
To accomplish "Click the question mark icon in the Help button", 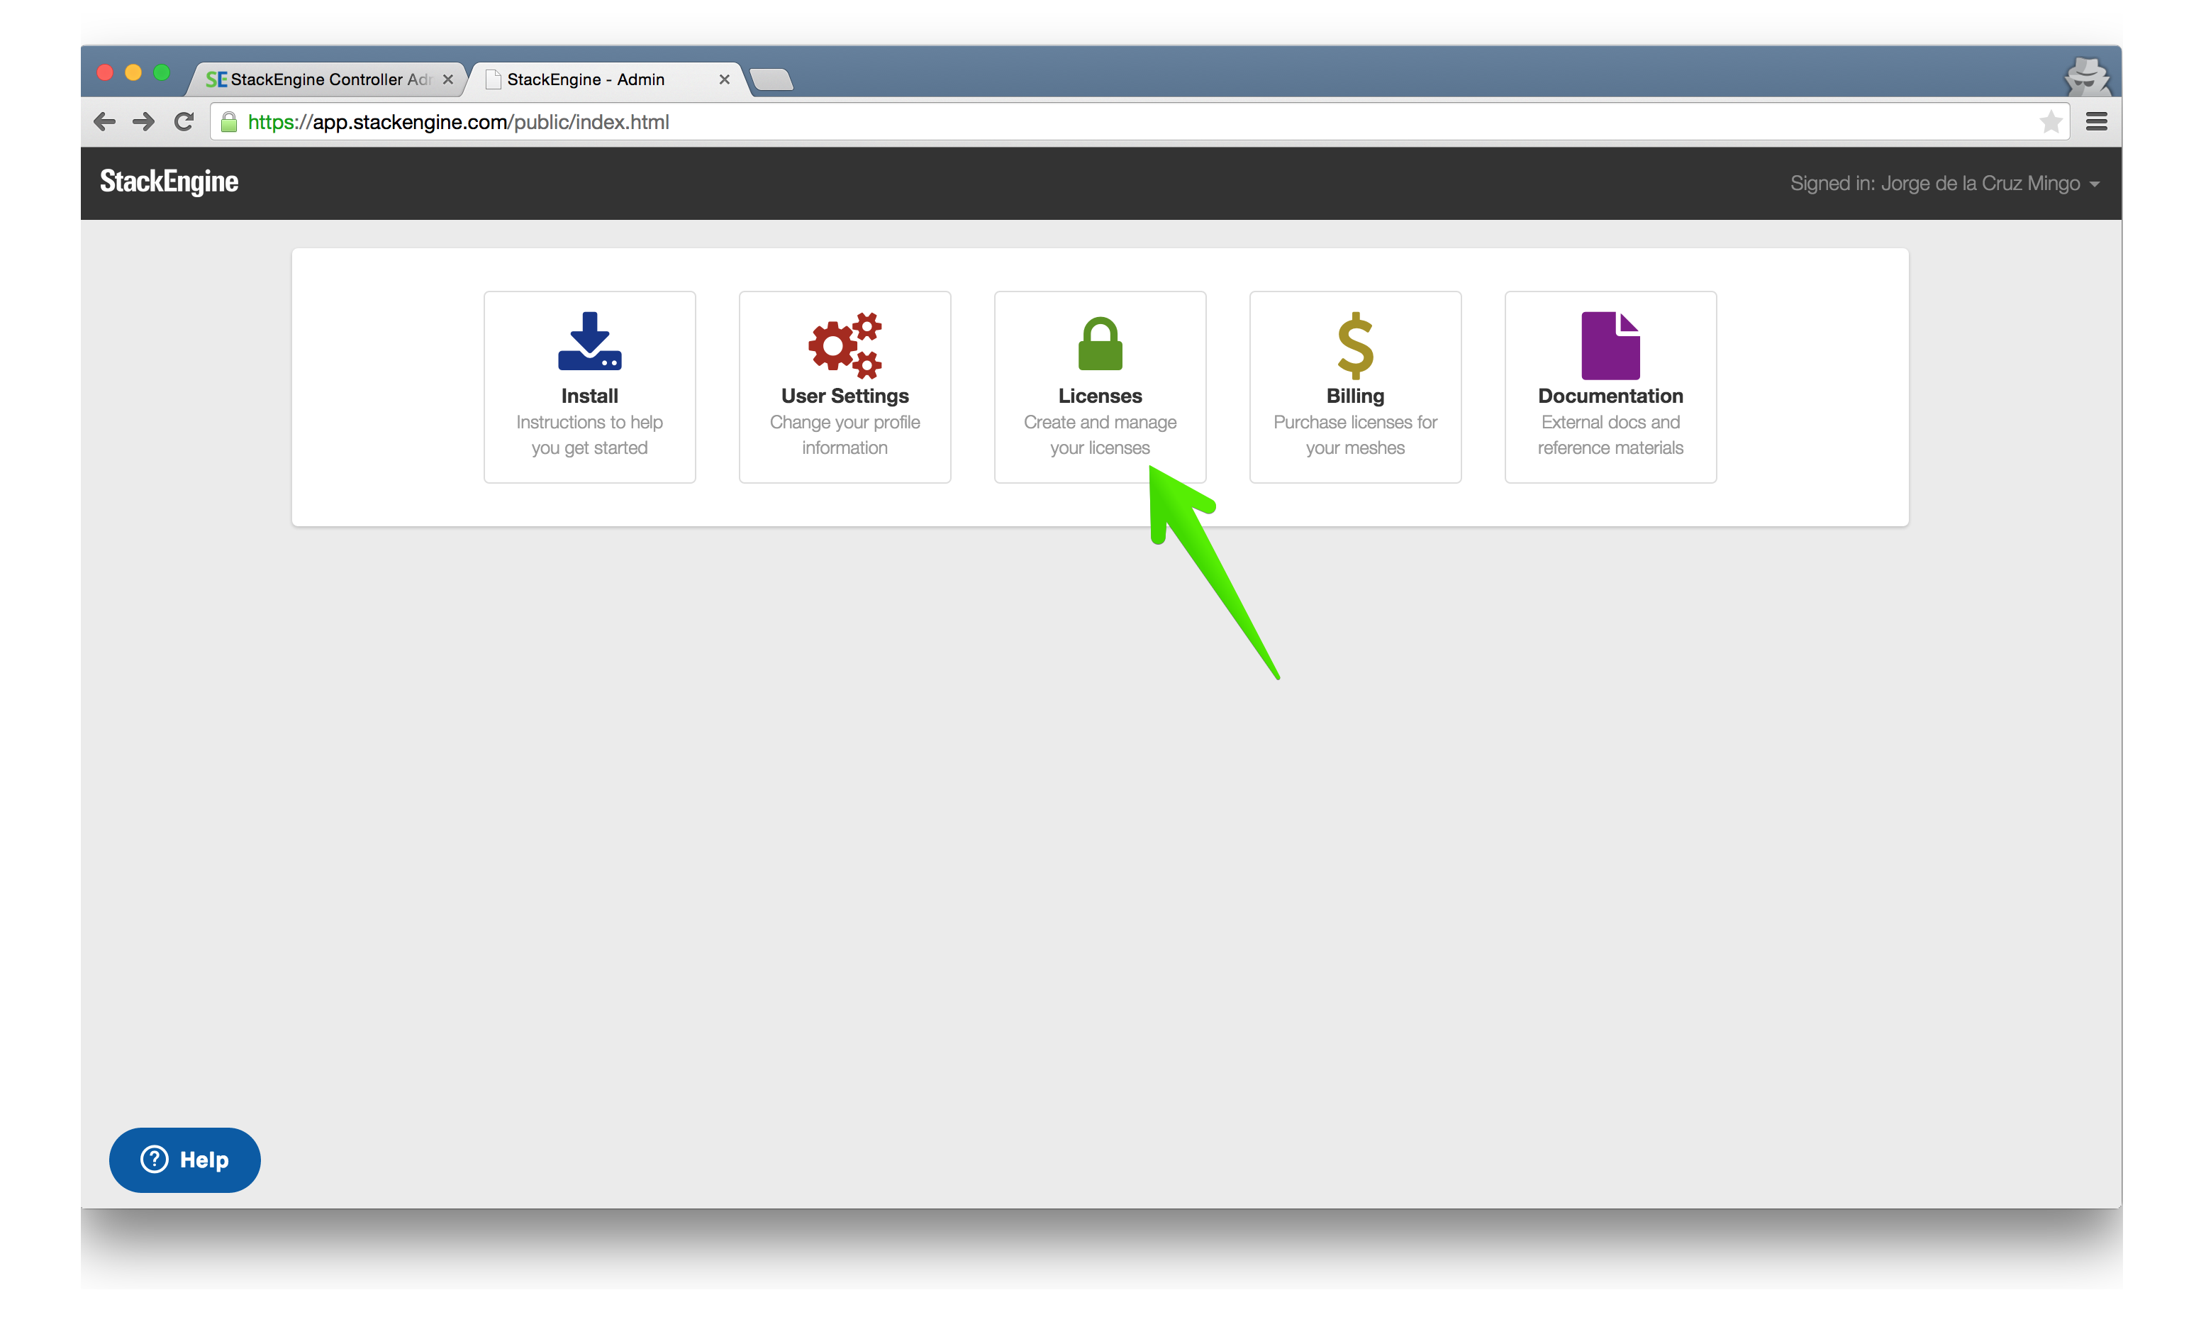I will pos(154,1159).
